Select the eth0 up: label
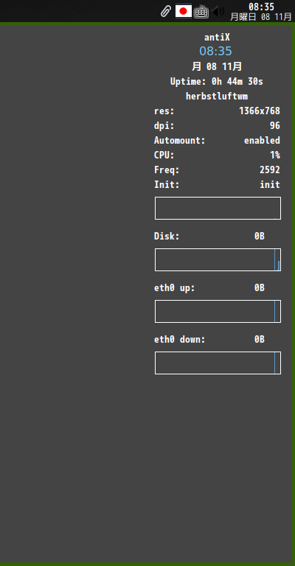 (174, 288)
